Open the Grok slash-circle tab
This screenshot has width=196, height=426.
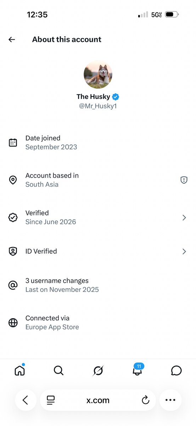coord(98,371)
